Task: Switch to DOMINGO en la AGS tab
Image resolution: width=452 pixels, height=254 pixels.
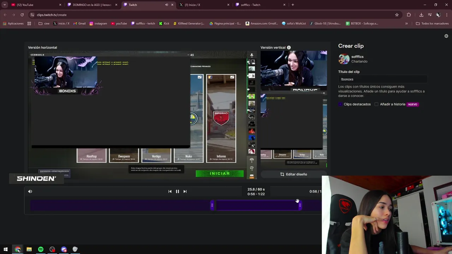Action: tap(92, 5)
